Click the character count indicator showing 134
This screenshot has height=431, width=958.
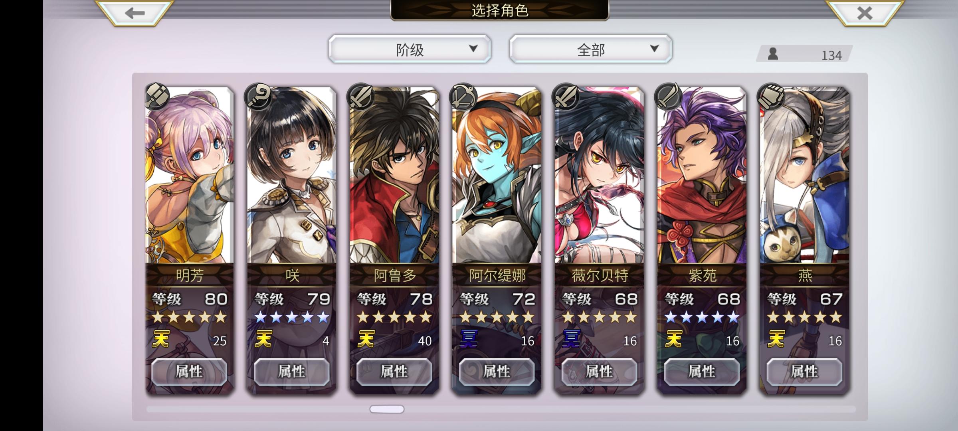(x=805, y=54)
